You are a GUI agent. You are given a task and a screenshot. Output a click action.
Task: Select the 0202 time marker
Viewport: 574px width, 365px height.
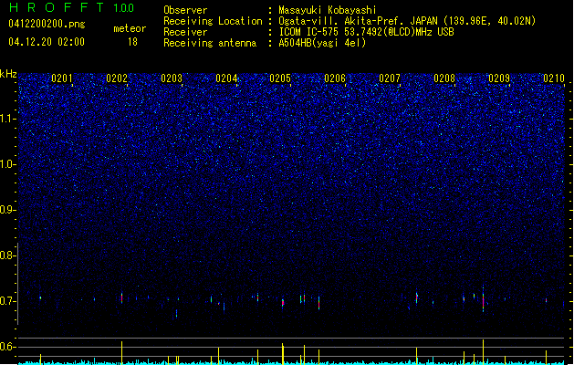117,78
